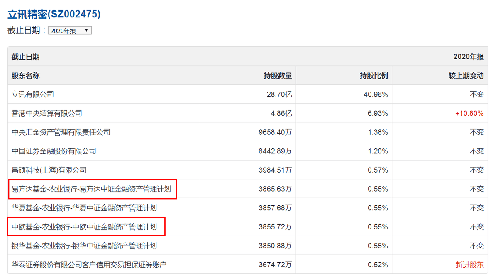Screen dimensions: 498x275
Task: Select the 3984.51万 holding value
Action: pyautogui.click(x=275, y=170)
